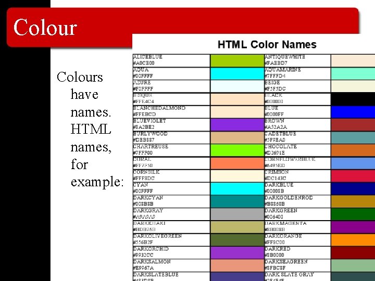Click the 'DARKSALMON' name text
The width and height of the screenshot is (375, 281).
(152, 262)
